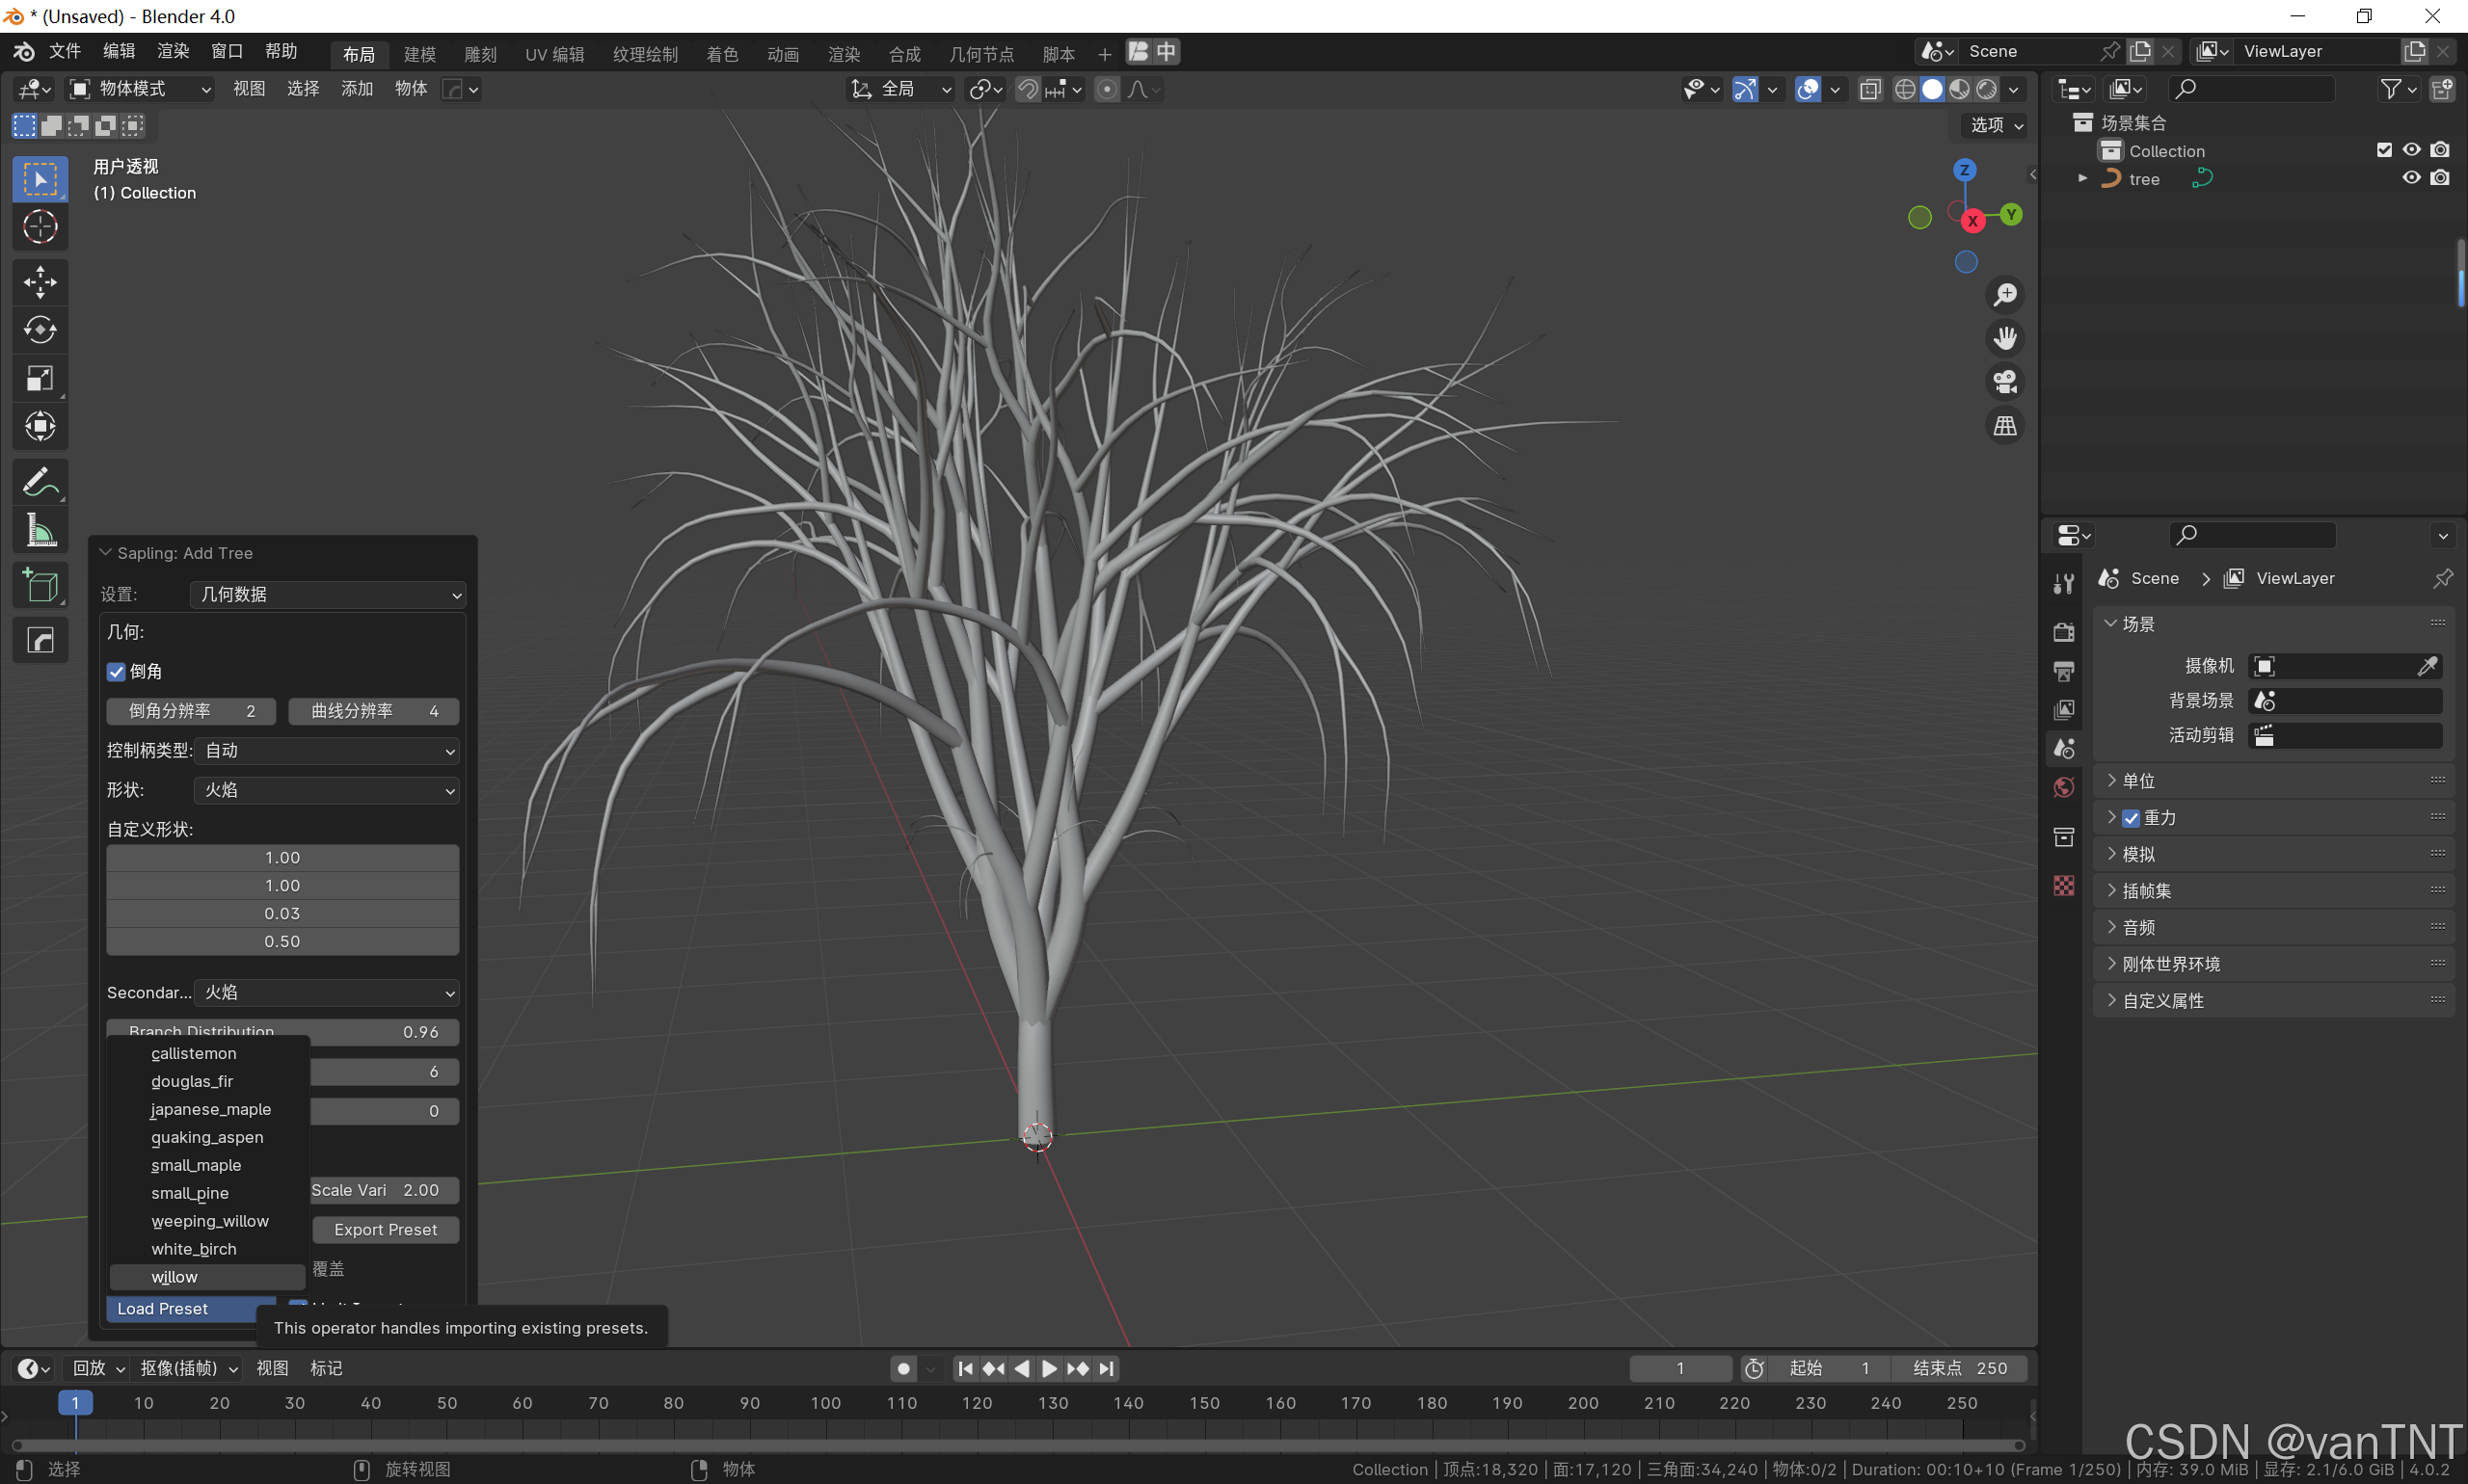Select the Rotate tool

coord(40,330)
